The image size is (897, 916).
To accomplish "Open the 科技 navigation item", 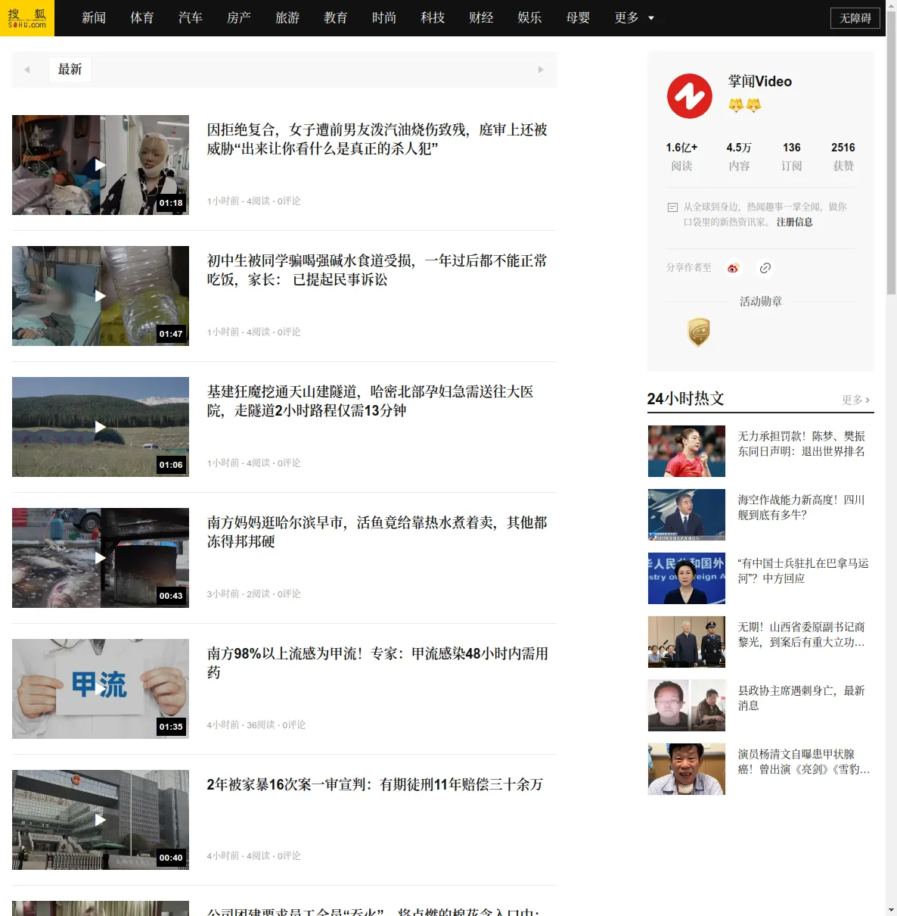I will click(x=433, y=17).
